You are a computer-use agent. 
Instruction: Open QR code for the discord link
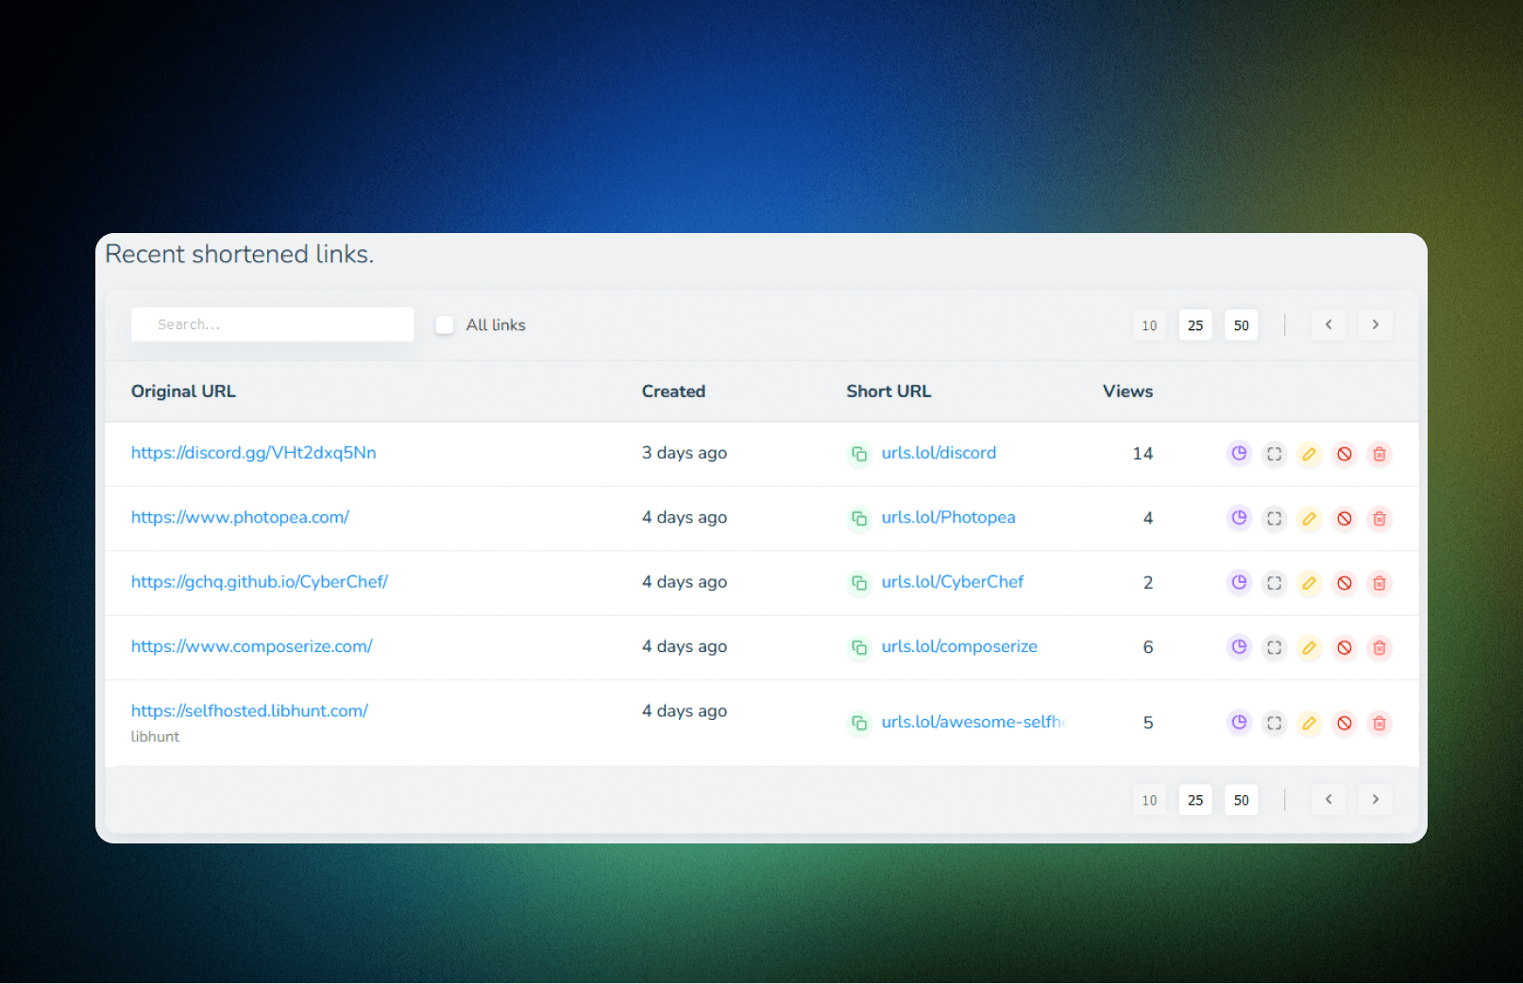[1274, 454]
